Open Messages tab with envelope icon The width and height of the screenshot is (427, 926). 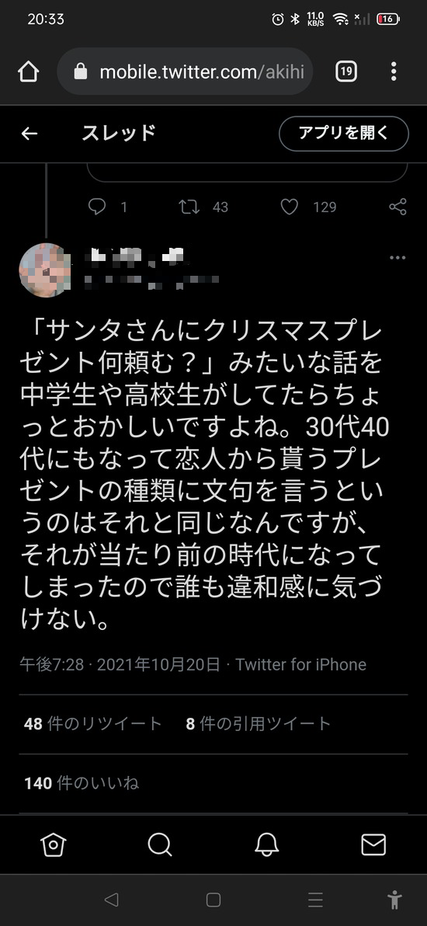point(373,845)
